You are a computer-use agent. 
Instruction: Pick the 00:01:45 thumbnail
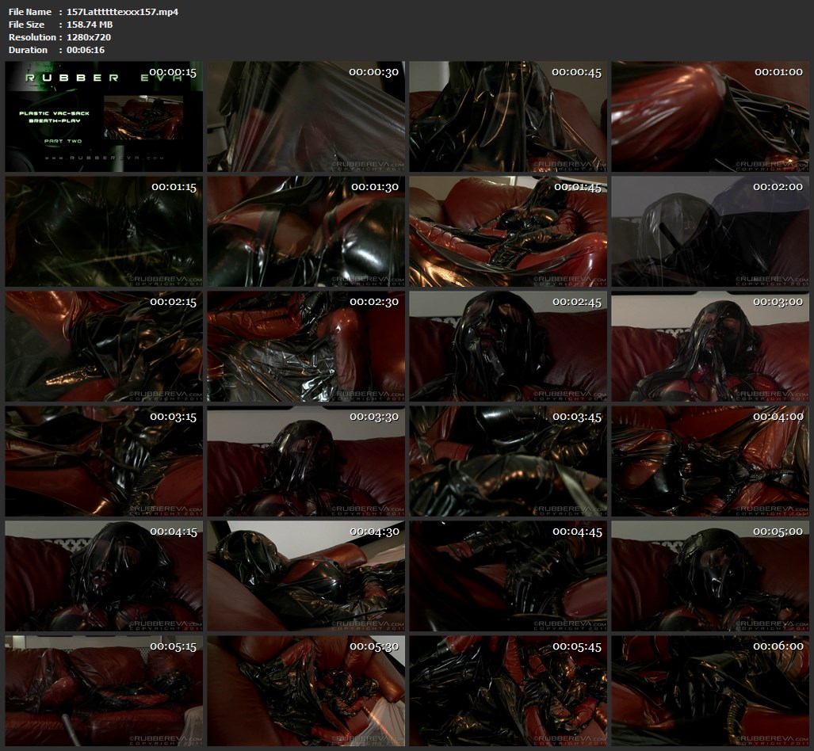click(508, 231)
